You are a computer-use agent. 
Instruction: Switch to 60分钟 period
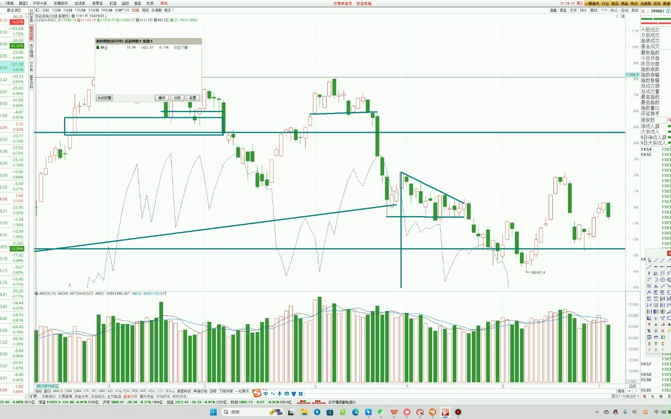(x=107, y=10)
